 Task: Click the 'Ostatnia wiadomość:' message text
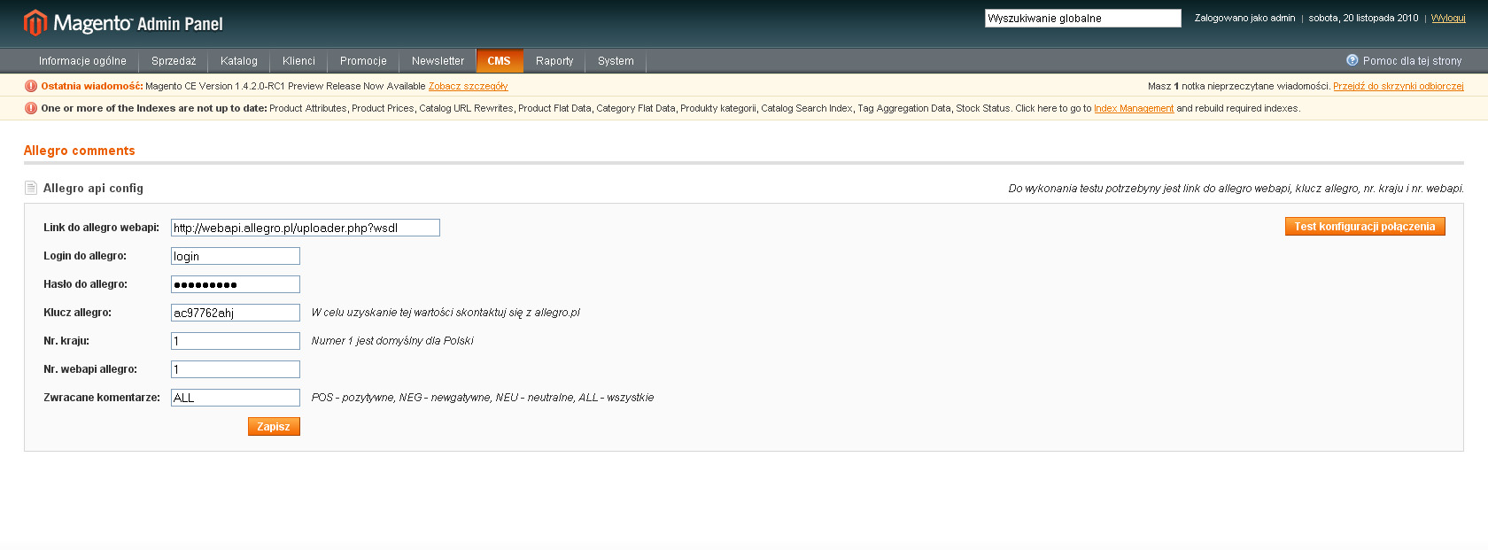coord(92,86)
